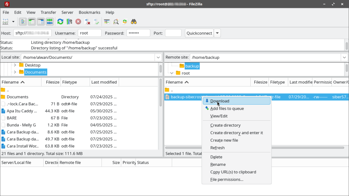Open the Server menu
The image size is (349, 196).
coord(67,12)
